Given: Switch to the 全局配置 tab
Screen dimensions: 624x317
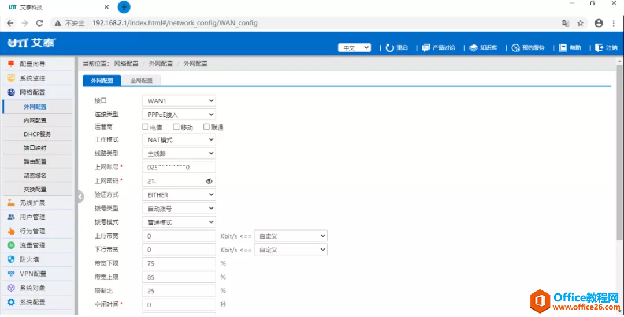Looking at the screenshot, I should 142,80.
